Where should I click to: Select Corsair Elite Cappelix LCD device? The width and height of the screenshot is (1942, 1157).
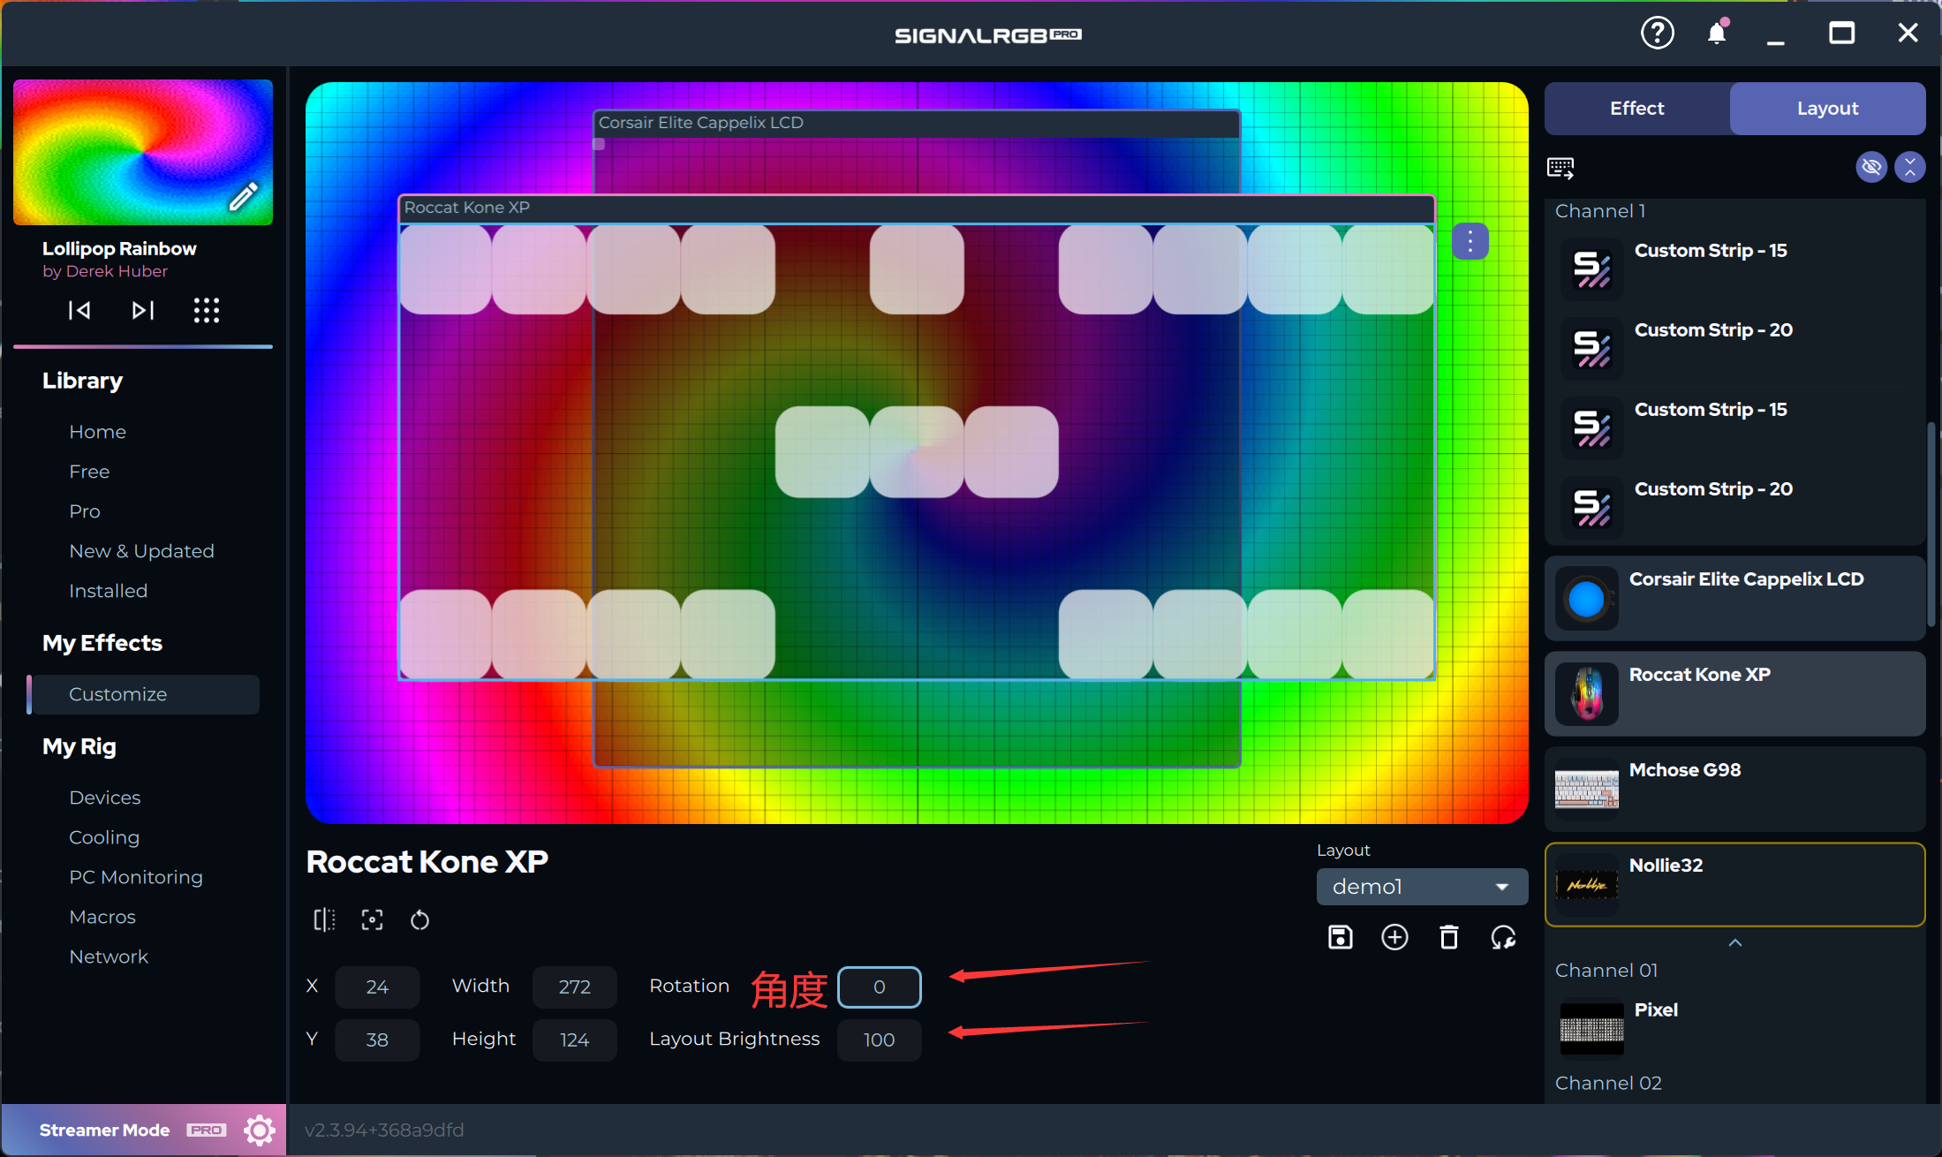[1734, 598]
